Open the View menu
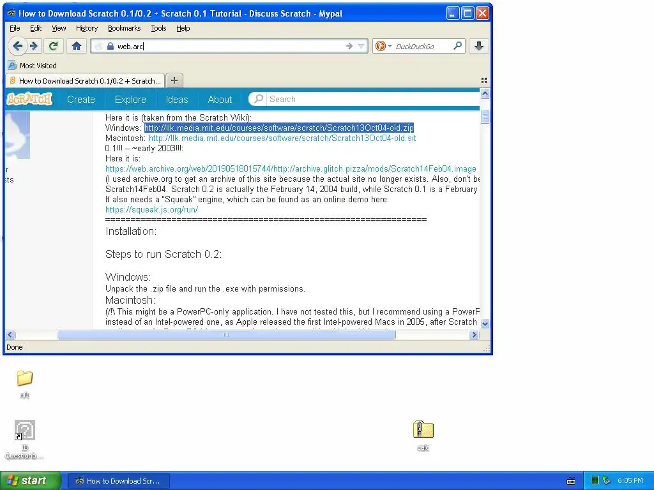The height and width of the screenshot is (490, 654). click(59, 28)
